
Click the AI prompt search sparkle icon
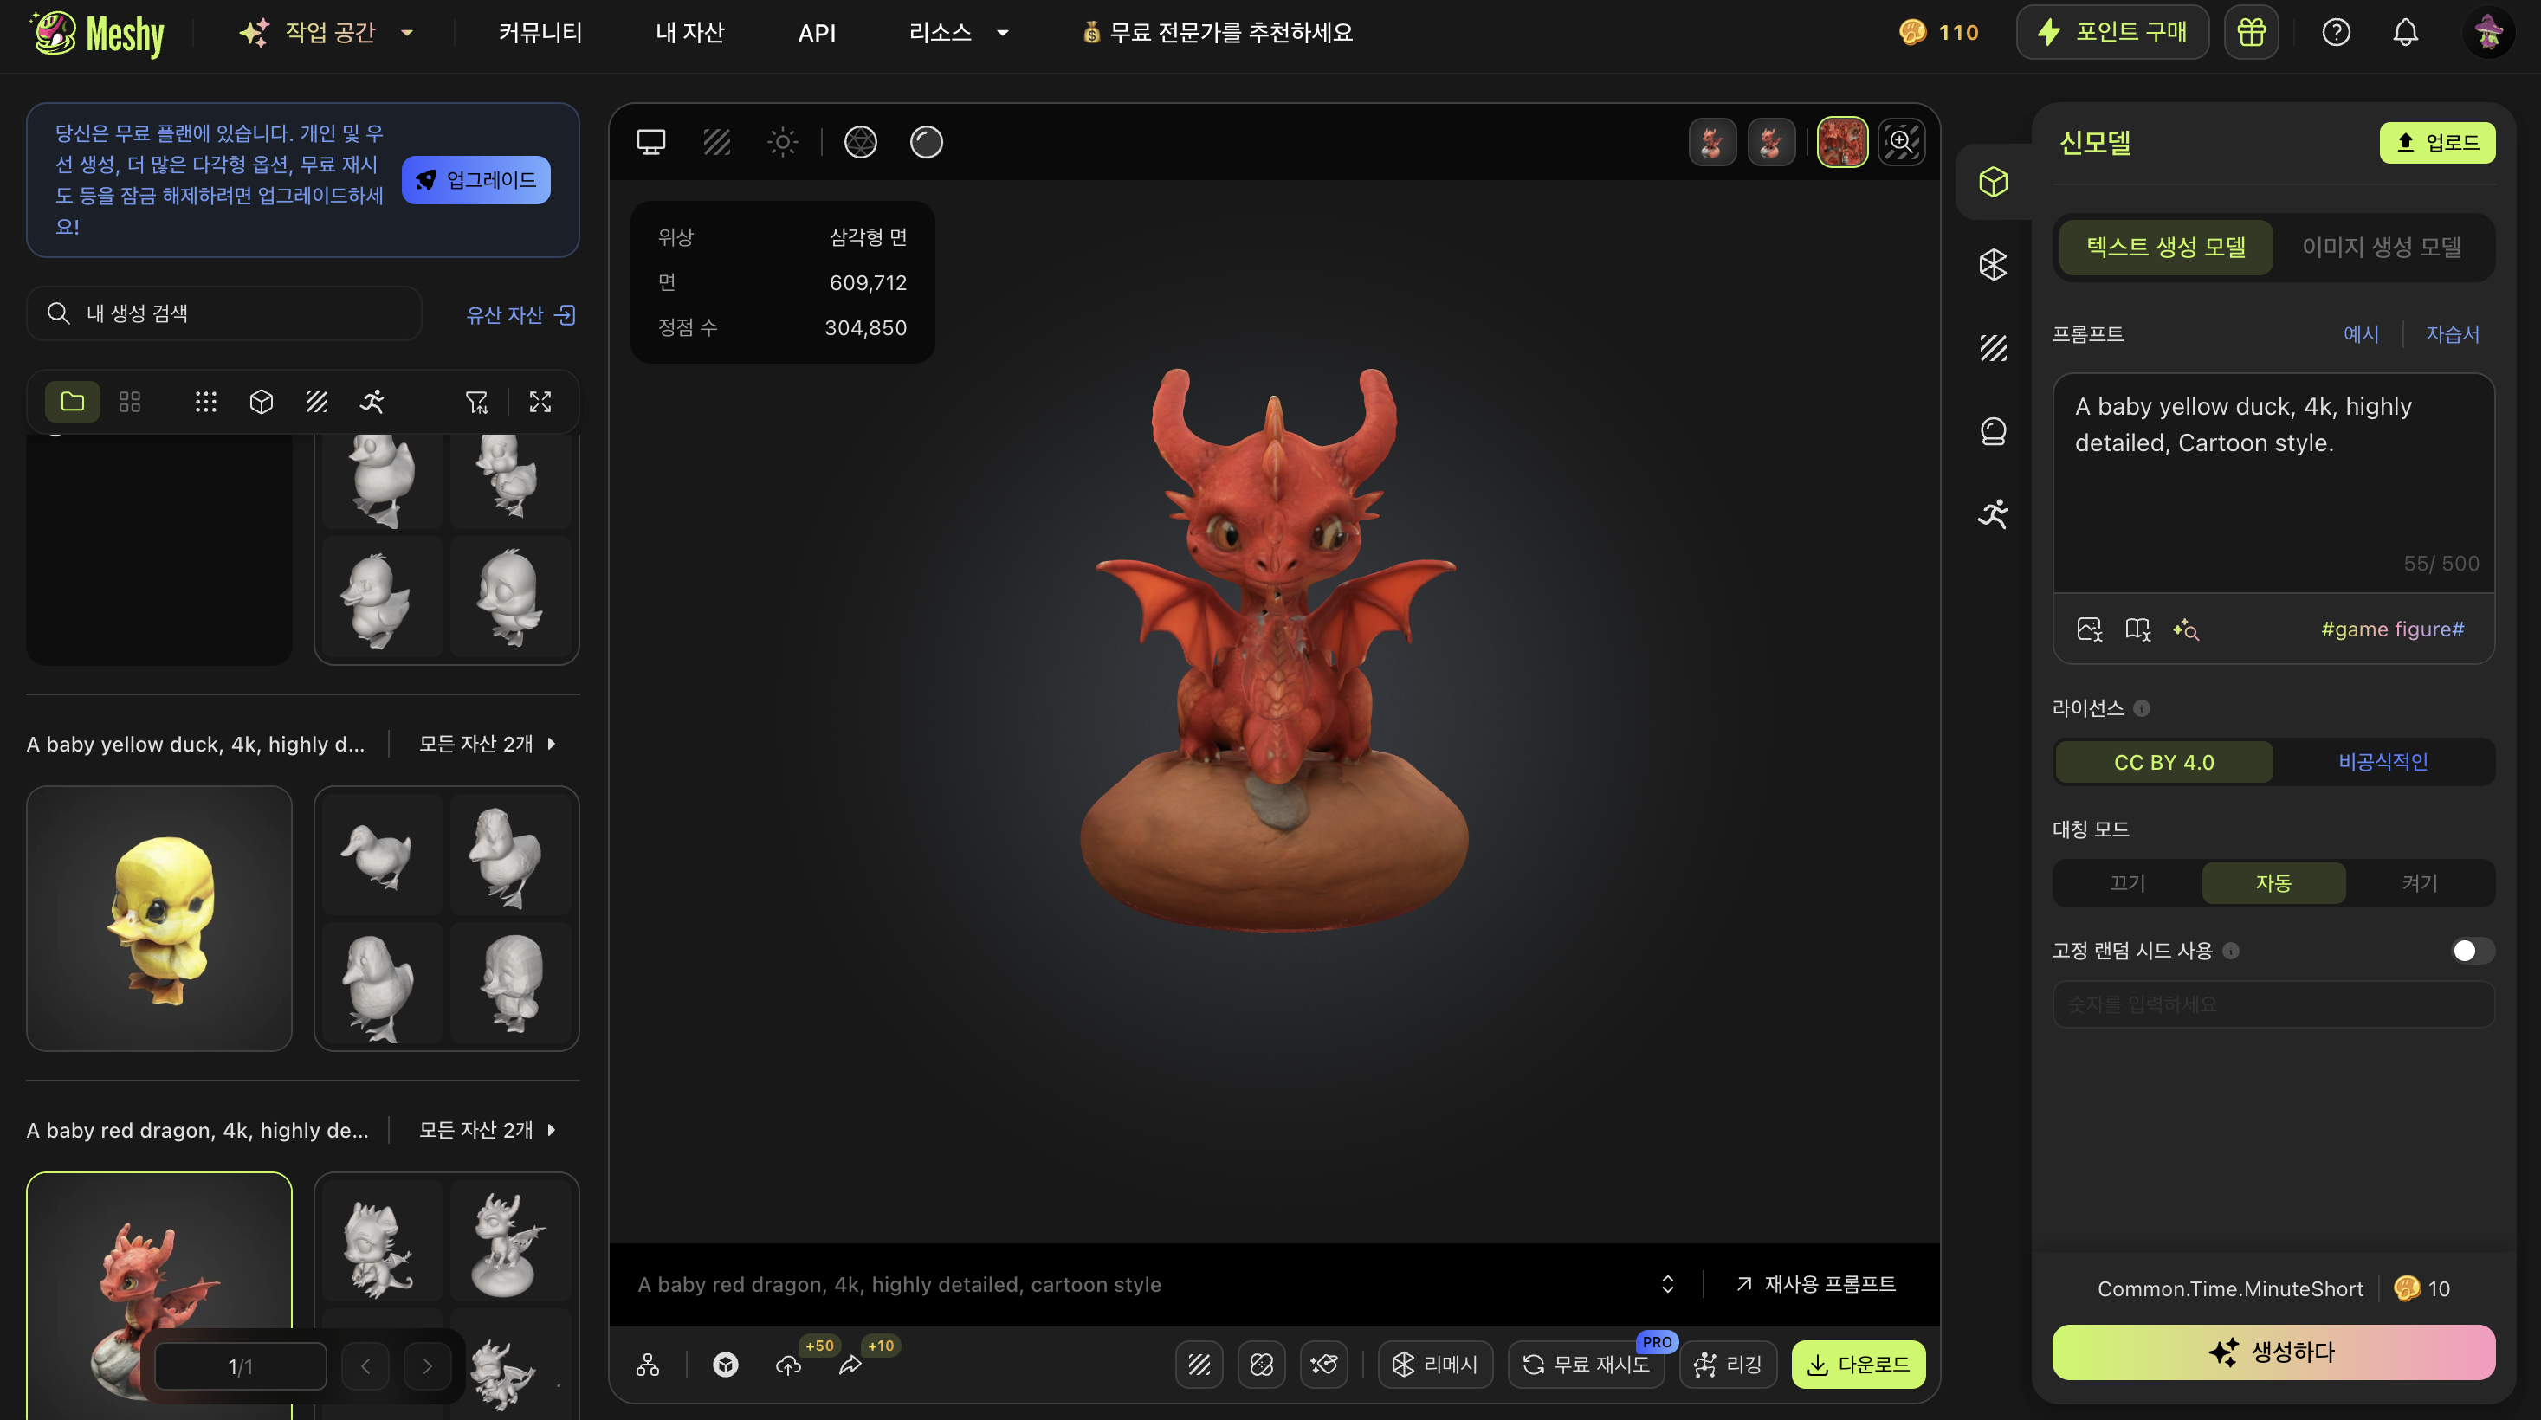click(2186, 629)
